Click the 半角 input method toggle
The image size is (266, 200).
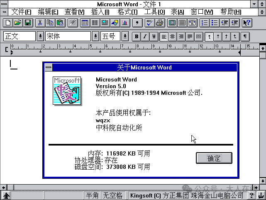[x=92, y=195]
